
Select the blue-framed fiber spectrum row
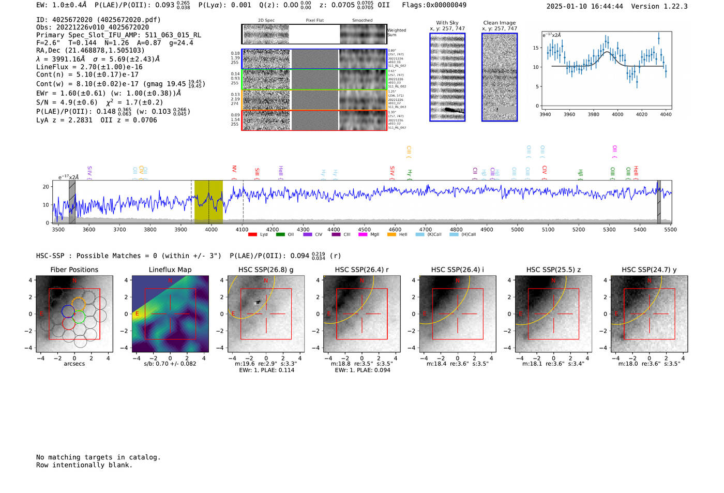click(314, 59)
